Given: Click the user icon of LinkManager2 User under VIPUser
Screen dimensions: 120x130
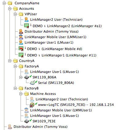Looking at the screenshot, I should click(26, 20).
